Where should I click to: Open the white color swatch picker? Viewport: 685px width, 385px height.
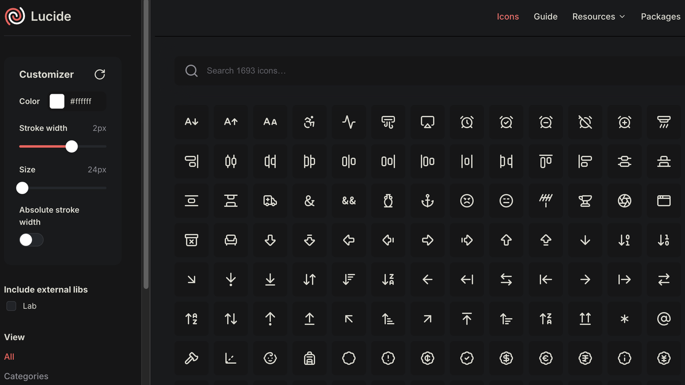[x=57, y=101]
